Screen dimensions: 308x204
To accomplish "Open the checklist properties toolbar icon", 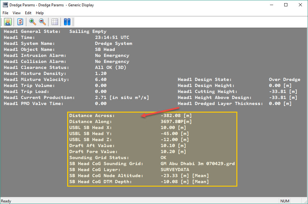I will pos(21,22).
